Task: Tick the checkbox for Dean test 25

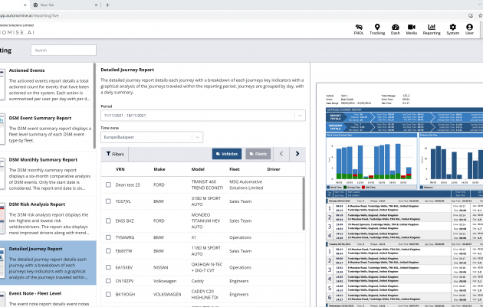Action: click(108, 185)
